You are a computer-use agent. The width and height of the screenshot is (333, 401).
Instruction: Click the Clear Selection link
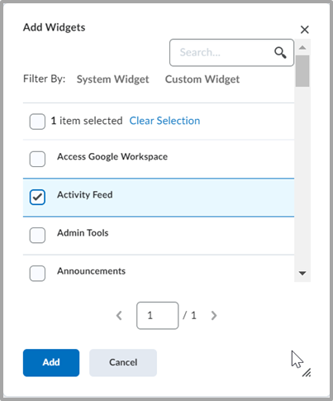coord(164,121)
